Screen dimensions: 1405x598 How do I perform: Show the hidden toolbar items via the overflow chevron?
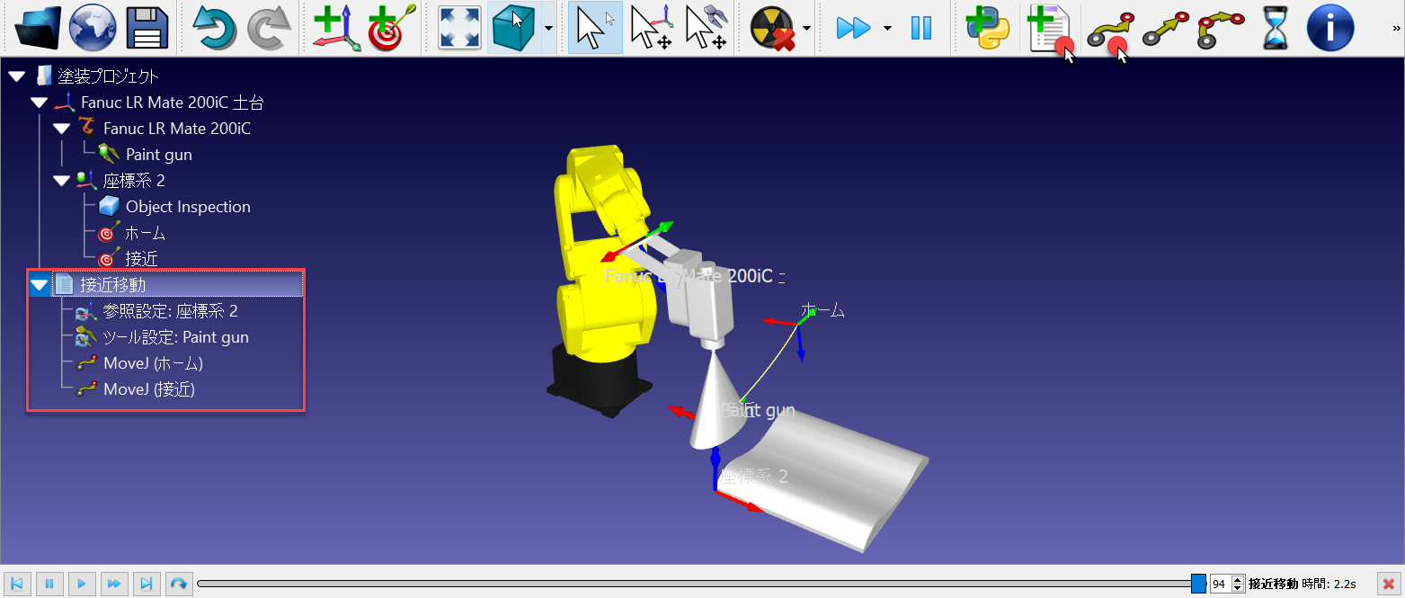pos(1394,28)
